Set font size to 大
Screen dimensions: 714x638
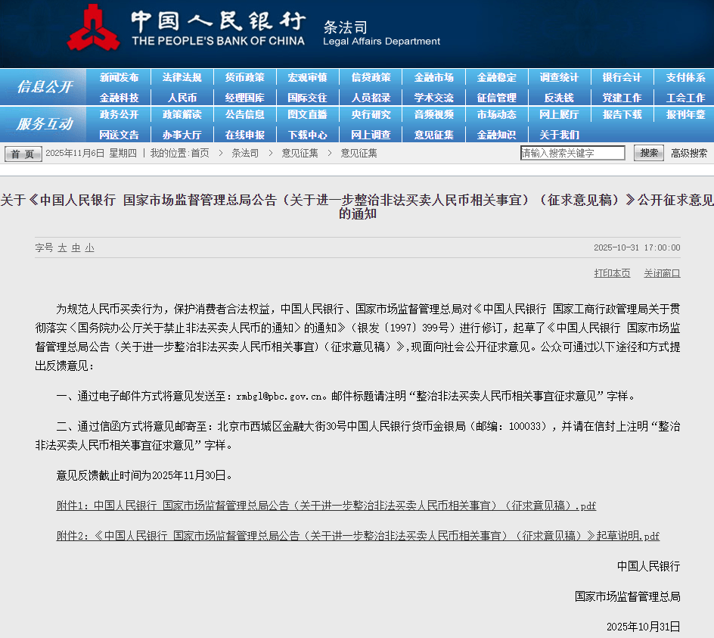point(63,247)
